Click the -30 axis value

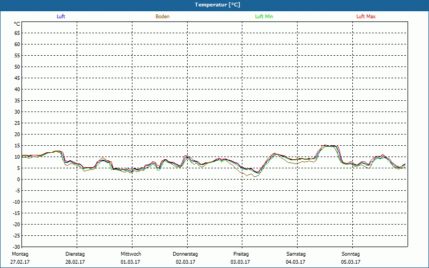click(16, 247)
